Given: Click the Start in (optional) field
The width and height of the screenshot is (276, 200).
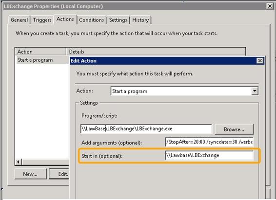Looking at the screenshot, I should (209, 155).
